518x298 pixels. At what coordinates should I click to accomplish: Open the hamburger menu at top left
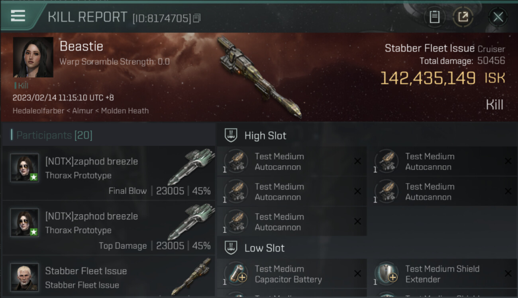[x=18, y=16]
